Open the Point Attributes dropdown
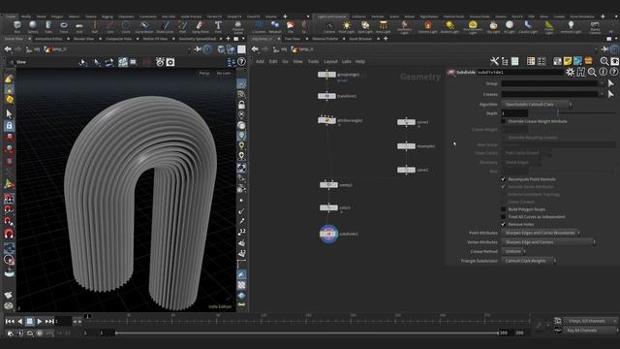Viewport: 620px width, 349px height. (541, 233)
